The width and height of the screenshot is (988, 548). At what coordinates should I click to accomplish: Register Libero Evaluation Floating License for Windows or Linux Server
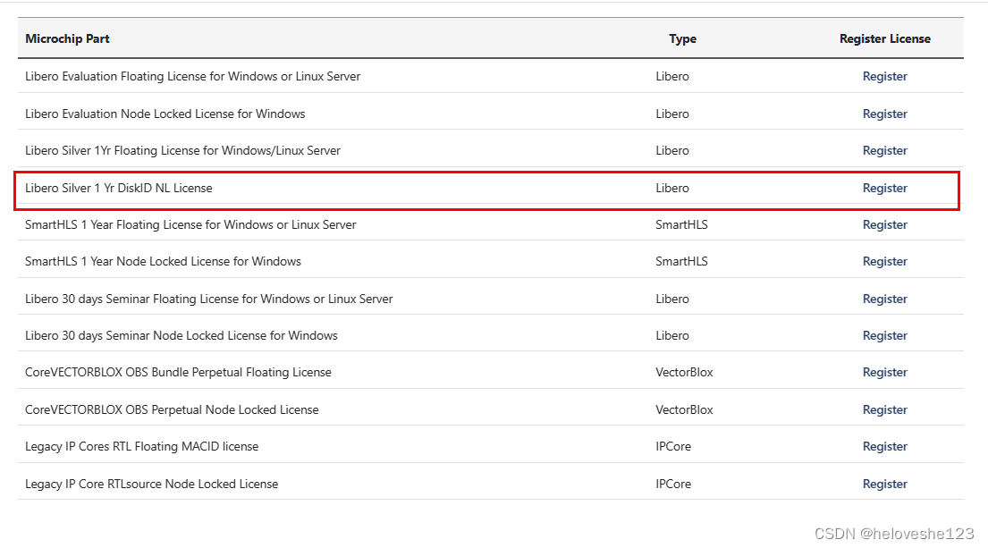tap(884, 76)
